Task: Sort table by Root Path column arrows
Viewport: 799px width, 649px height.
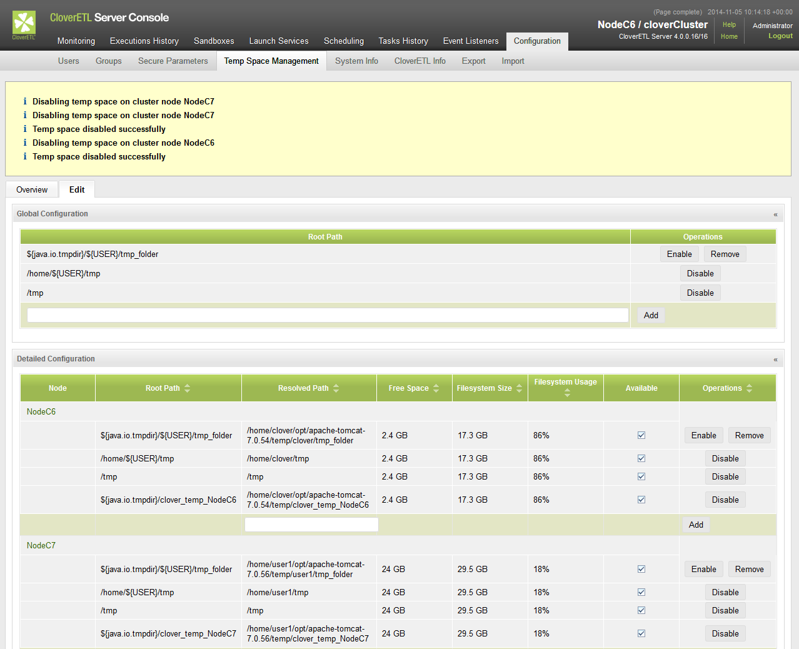Action: coord(187,388)
